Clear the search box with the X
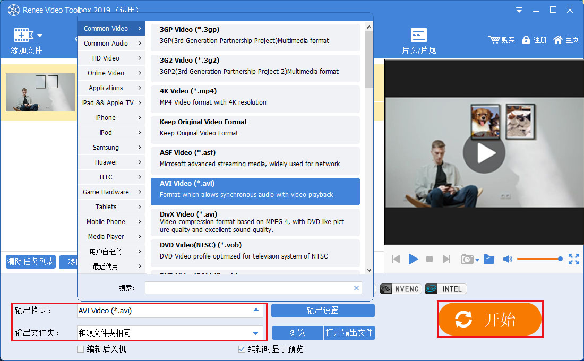This screenshot has width=584, height=361. pyautogui.click(x=356, y=288)
